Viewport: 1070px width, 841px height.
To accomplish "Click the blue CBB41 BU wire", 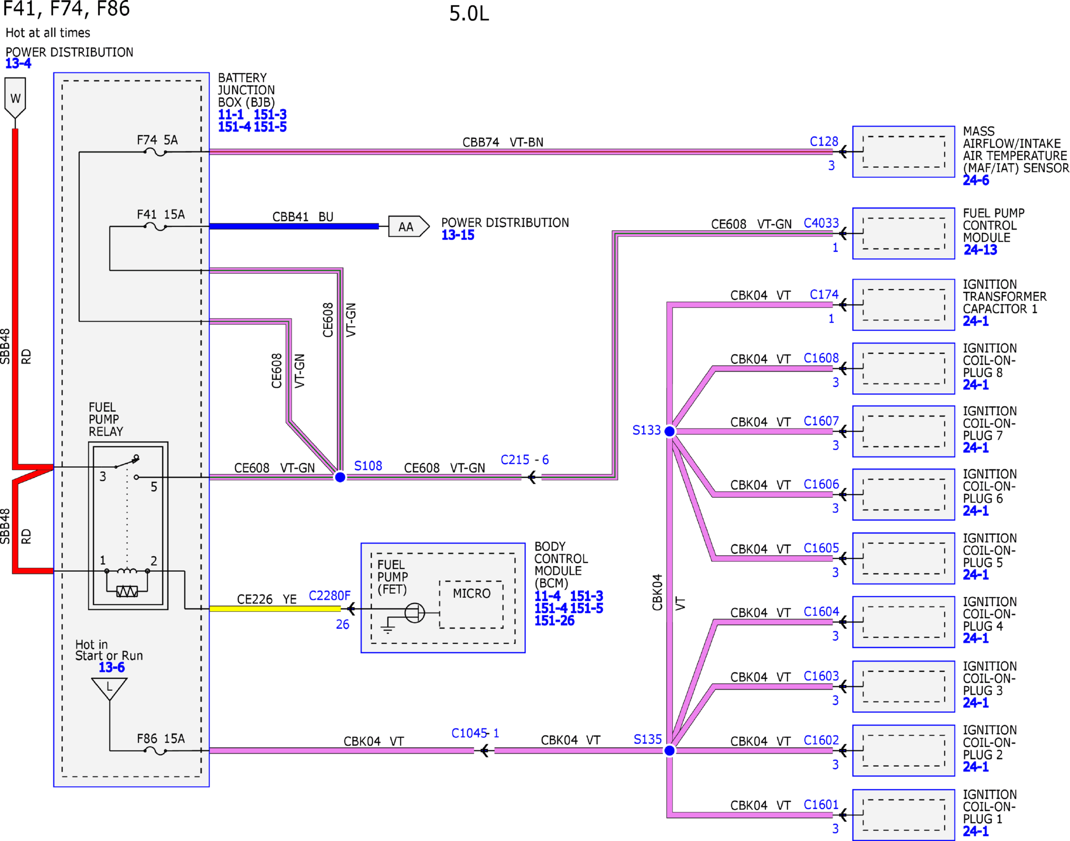I will (294, 227).
